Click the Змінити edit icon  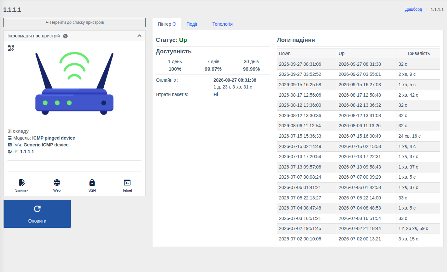coord(22,183)
